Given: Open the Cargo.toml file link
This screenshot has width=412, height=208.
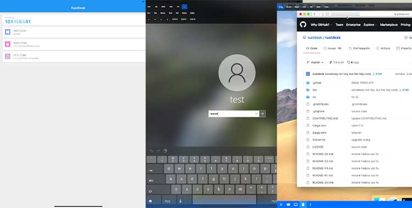Looking at the screenshot, I should (319, 132).
